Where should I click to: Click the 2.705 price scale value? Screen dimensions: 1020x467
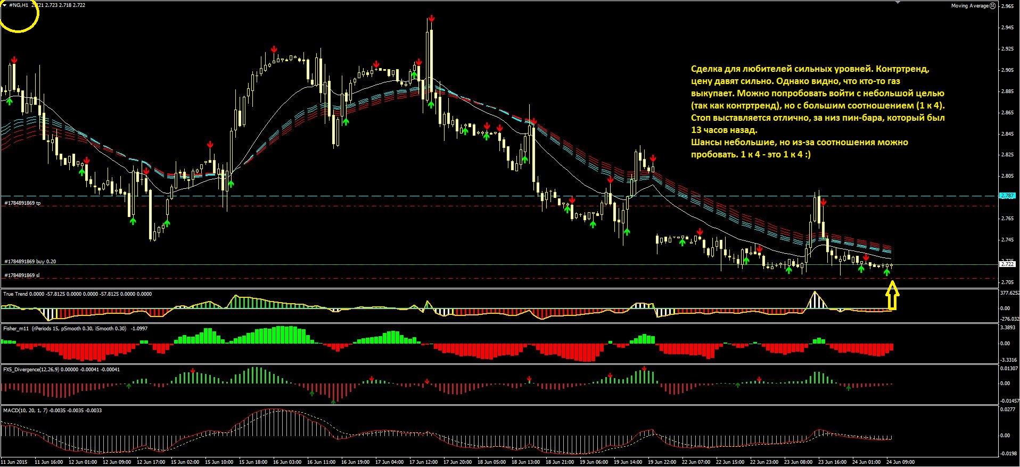[1008, 282]
